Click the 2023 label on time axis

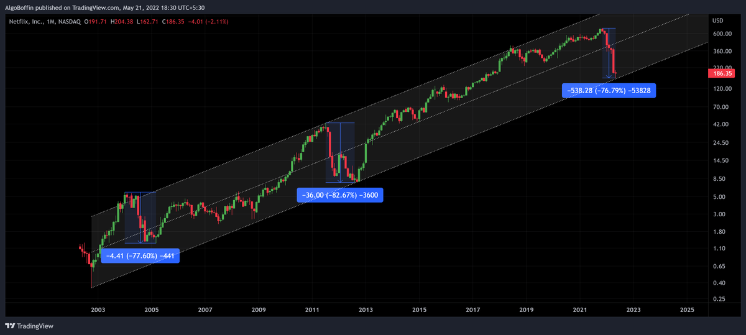click(633, 309)
